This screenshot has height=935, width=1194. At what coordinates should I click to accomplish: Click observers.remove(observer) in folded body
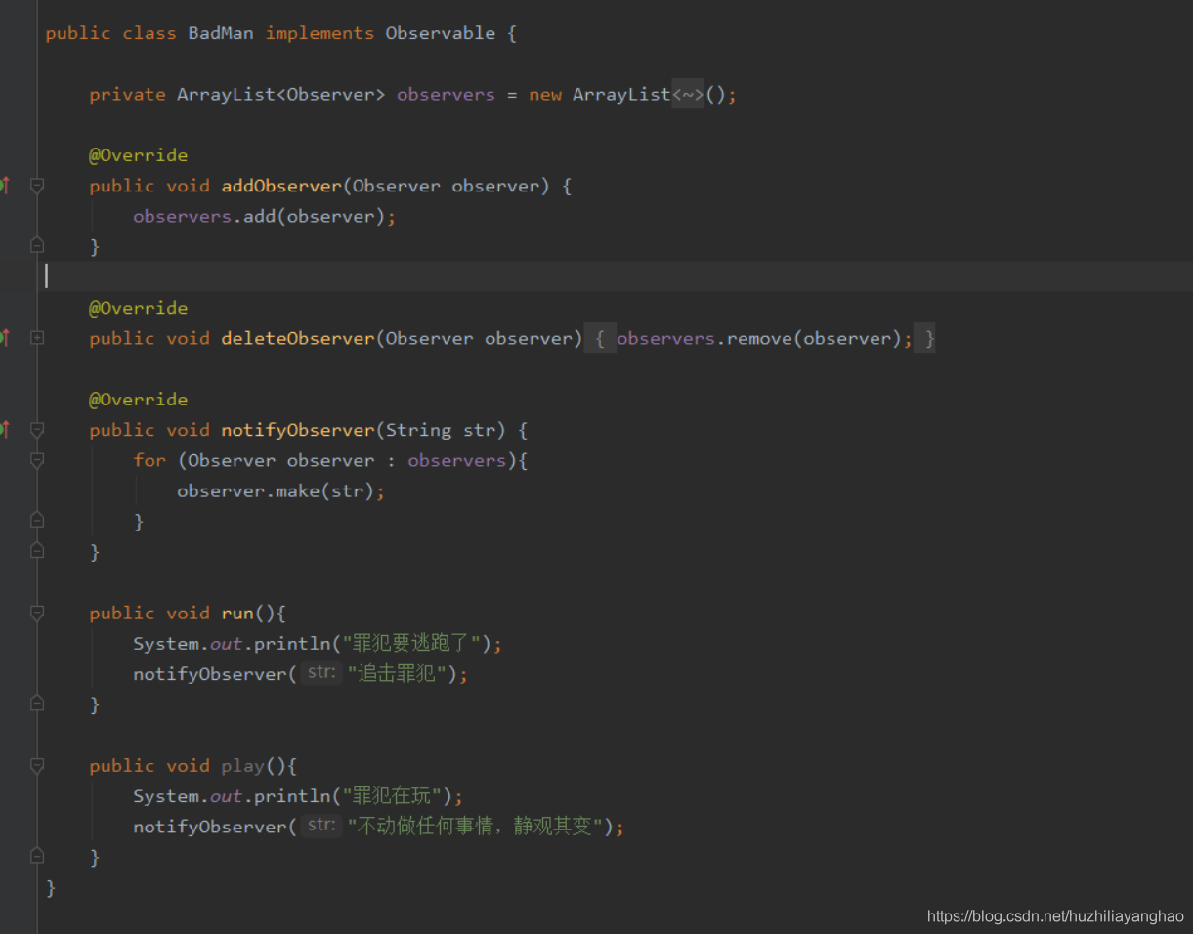click(760, 338)
